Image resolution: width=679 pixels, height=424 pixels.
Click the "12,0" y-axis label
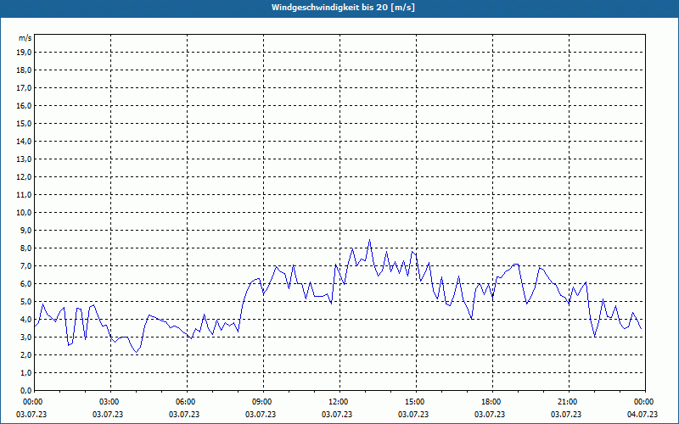click(25, 177)
